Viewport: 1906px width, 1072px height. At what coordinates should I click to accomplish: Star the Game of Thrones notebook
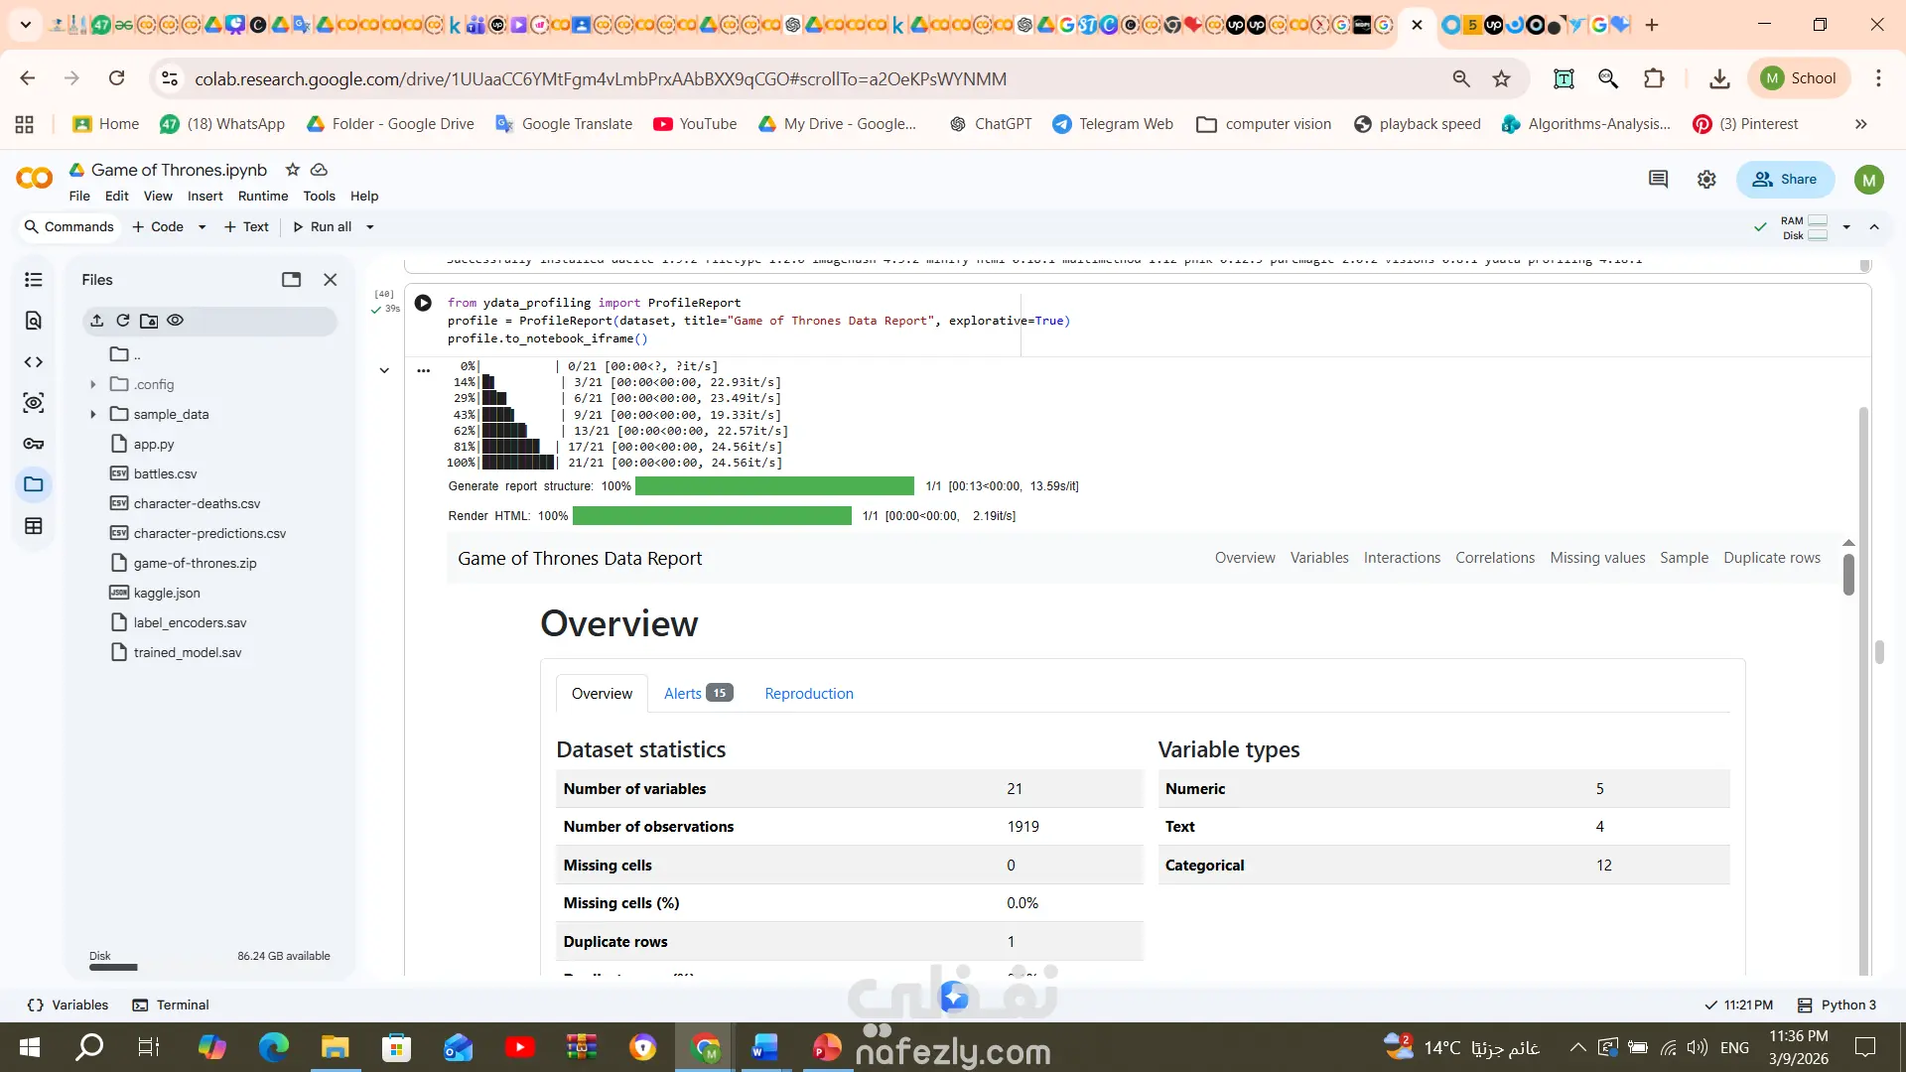292,170
